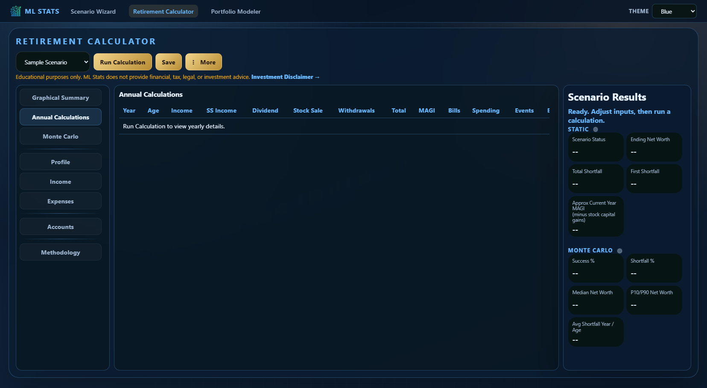The image size is (707, 388).
Task: Run the calculation with Run Calculation button
Action: coord(123,62)
